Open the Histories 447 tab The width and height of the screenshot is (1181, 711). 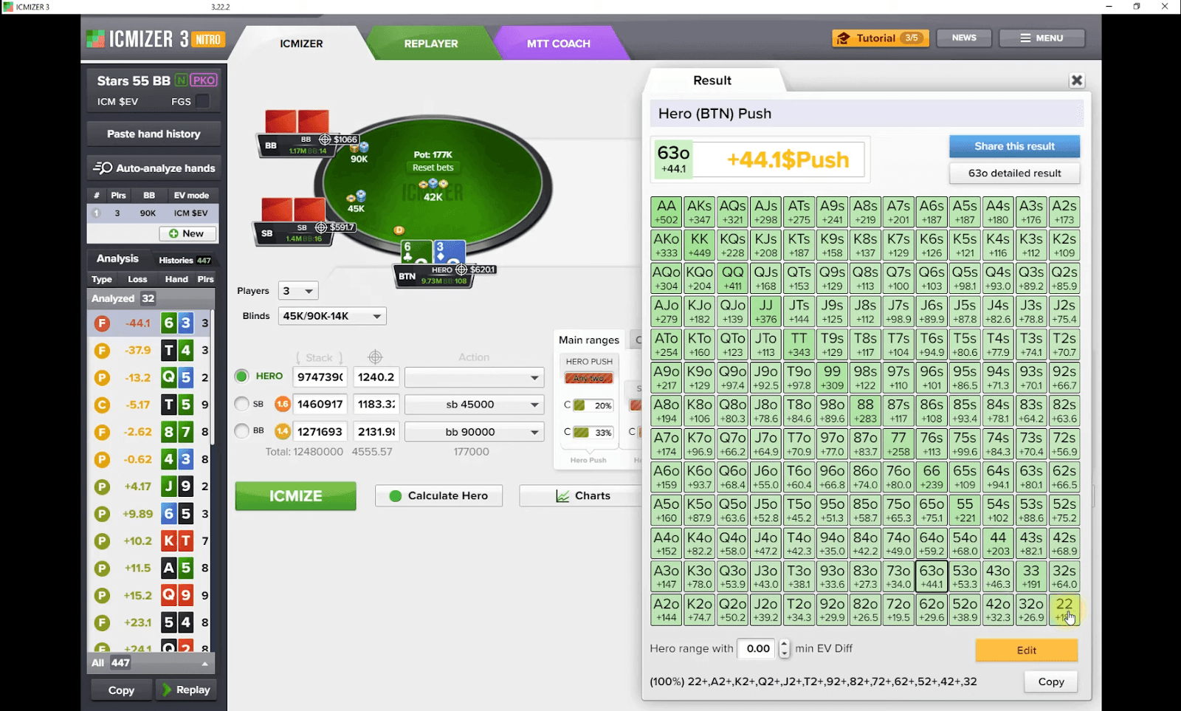coord(185,260)
